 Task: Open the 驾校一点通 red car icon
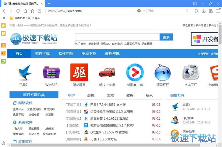tap(107, 72)
